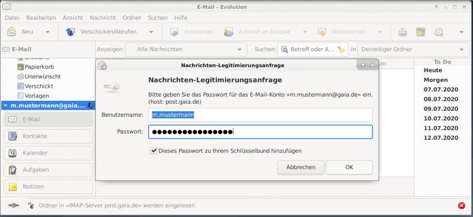The height and width of the screenshot is (217, 473).
Task: Click the Vorlagen templates folder icon
Action: coord(20,96)
